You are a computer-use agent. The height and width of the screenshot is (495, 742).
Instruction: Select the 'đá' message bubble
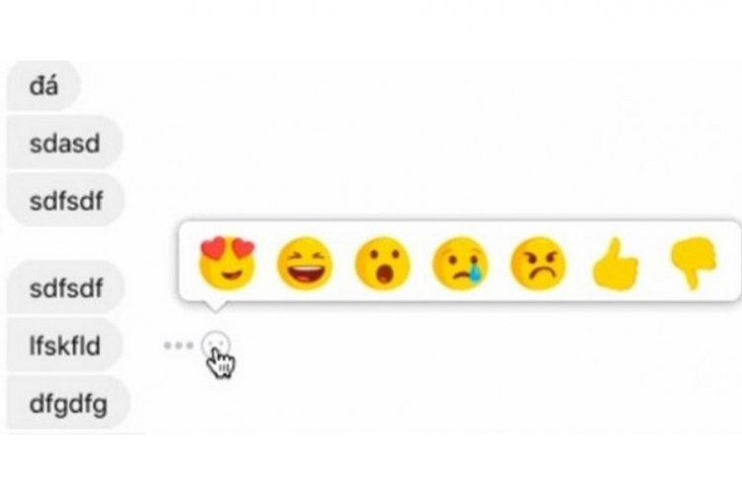44,86
